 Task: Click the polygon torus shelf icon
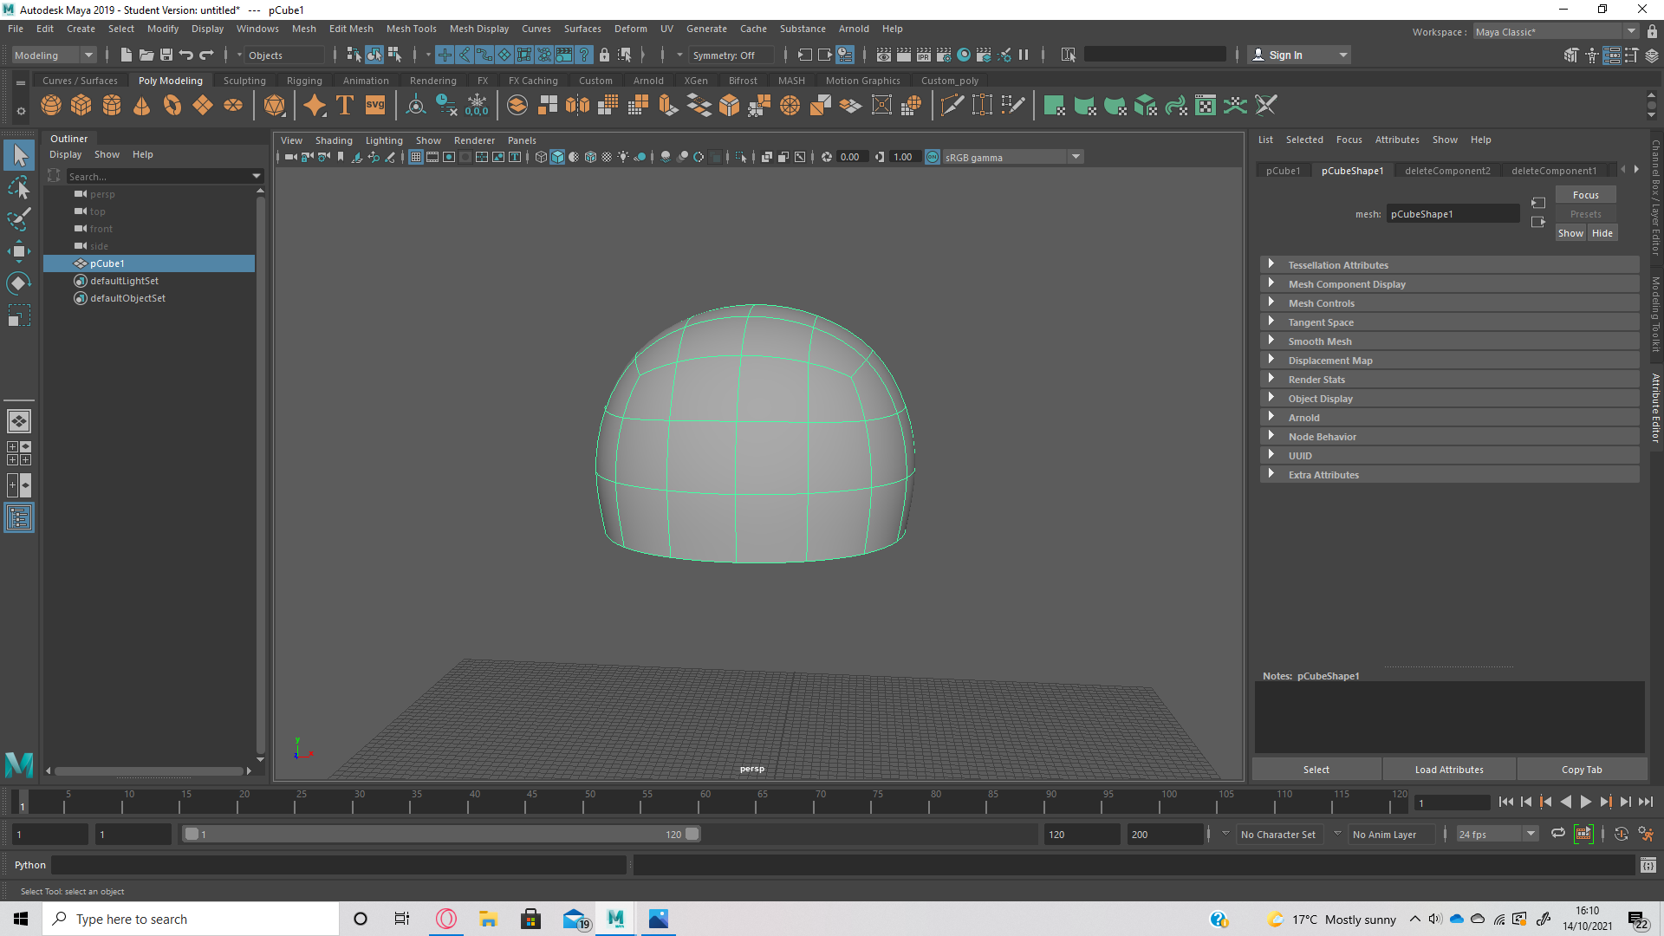[x=172, y=106]
